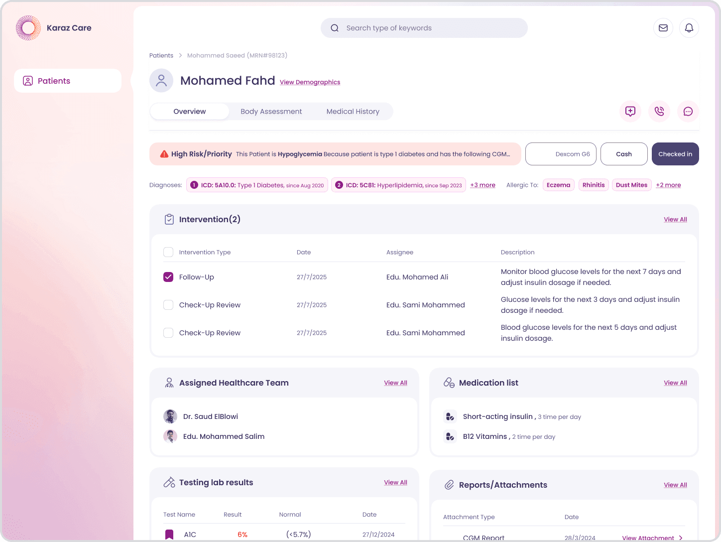Click the Patients sidebar icon
The image size is (721, 542).
coord(28,81)
